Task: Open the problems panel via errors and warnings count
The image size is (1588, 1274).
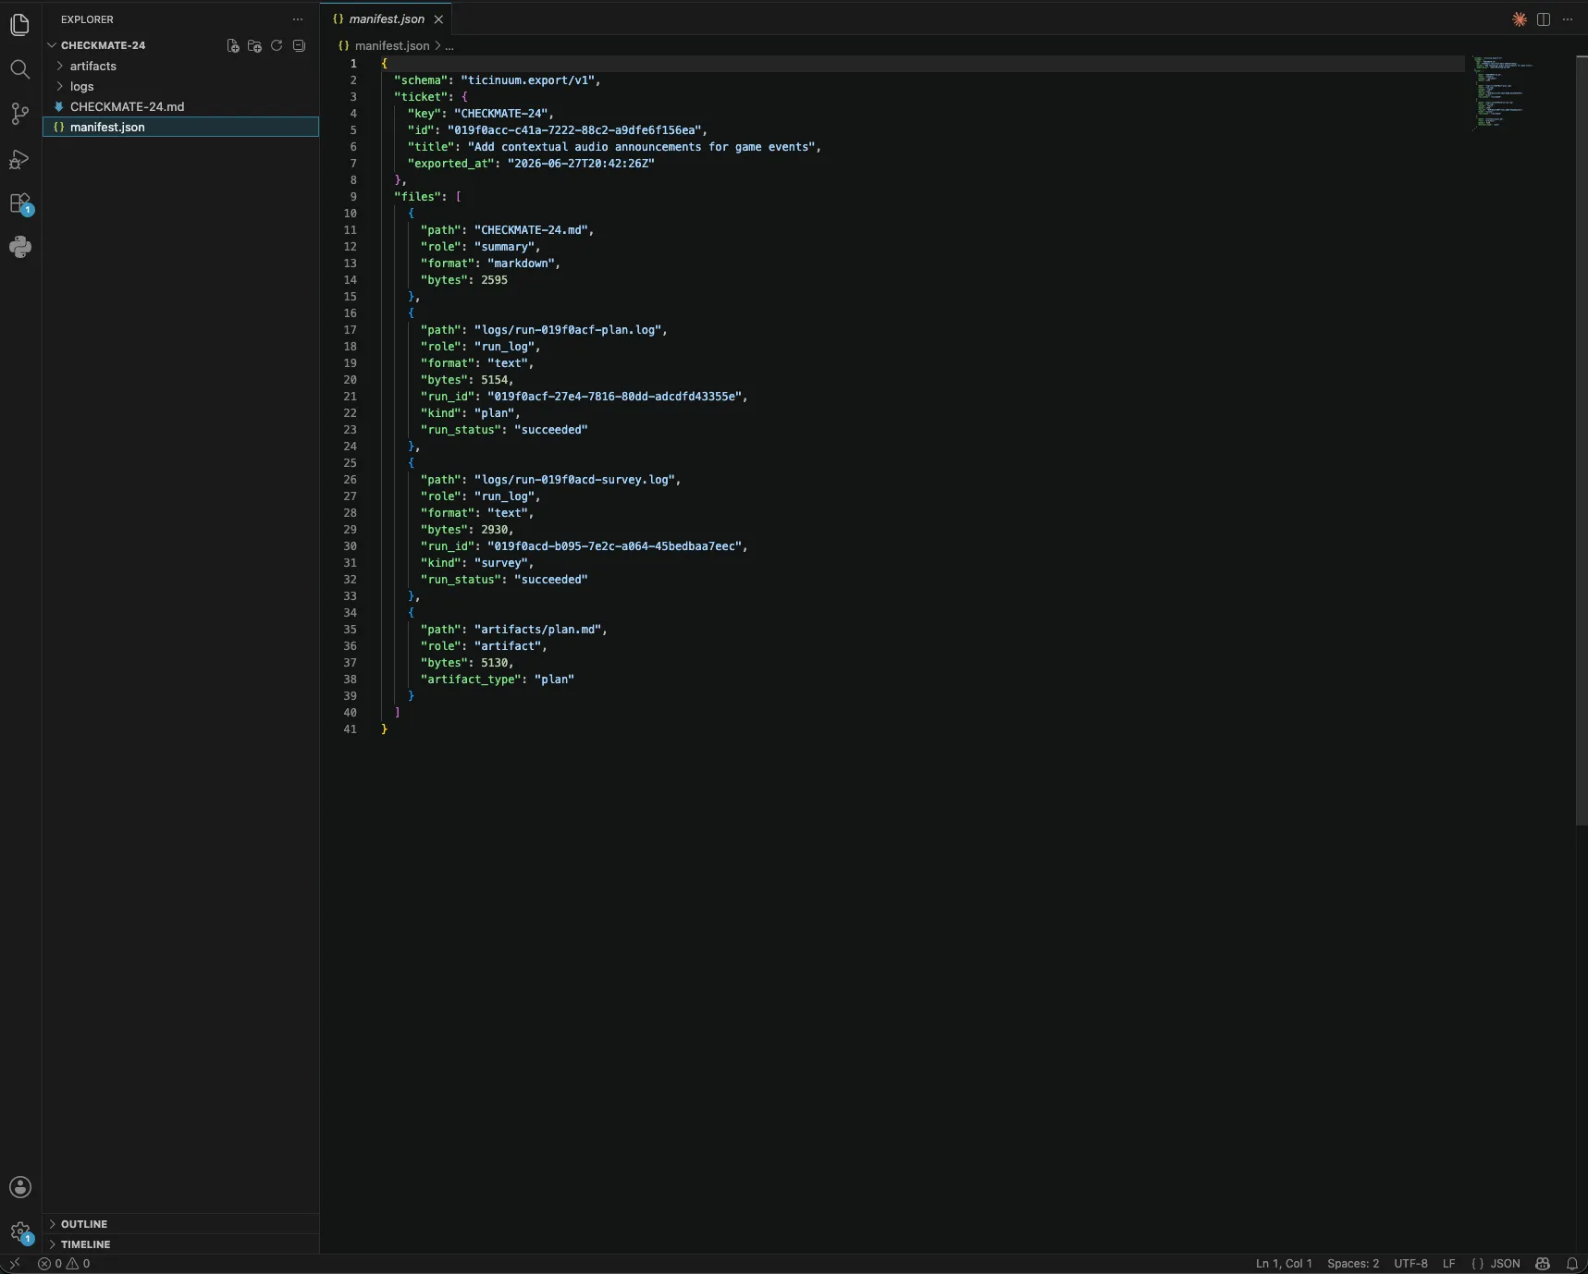Action: [x=65, y=1264]
